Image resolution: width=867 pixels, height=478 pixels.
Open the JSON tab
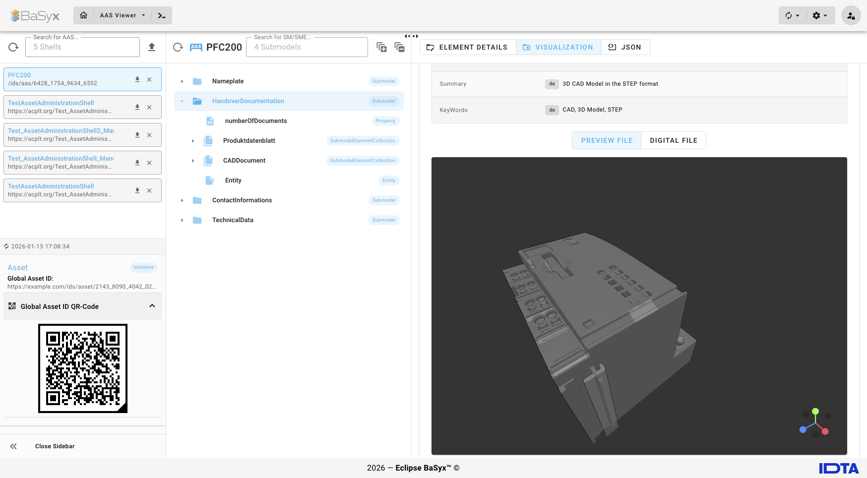[x=625, y=47]
